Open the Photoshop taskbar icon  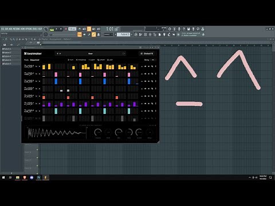coord(38,177)
